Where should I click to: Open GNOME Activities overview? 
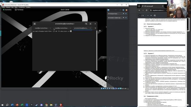7,10
